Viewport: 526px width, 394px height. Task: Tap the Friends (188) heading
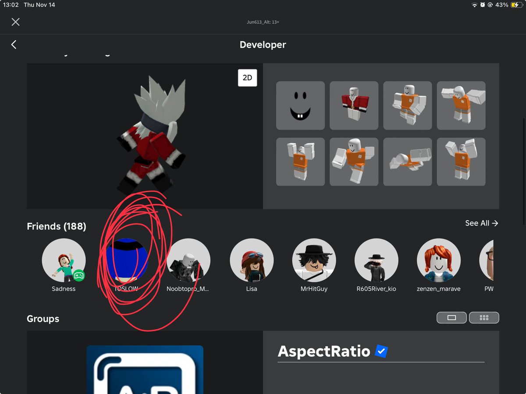pyautogui.click(x=57, y=226)
